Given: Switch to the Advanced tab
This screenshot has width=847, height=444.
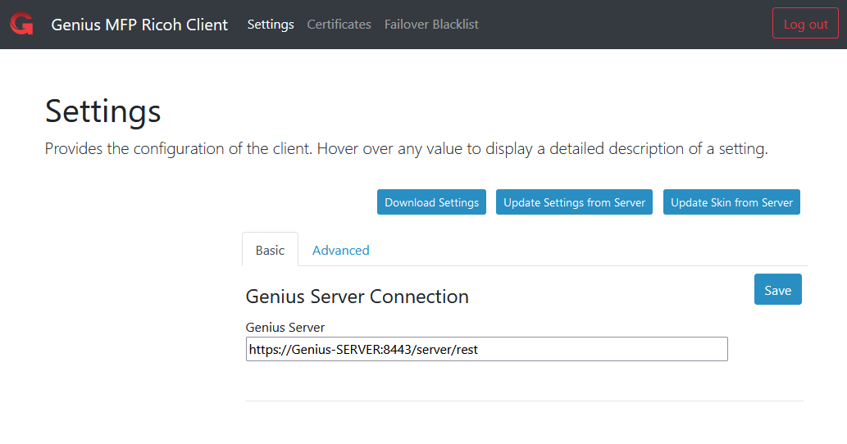Looking at the screenshot, I should pyautogui.click(x=341, y=251).
